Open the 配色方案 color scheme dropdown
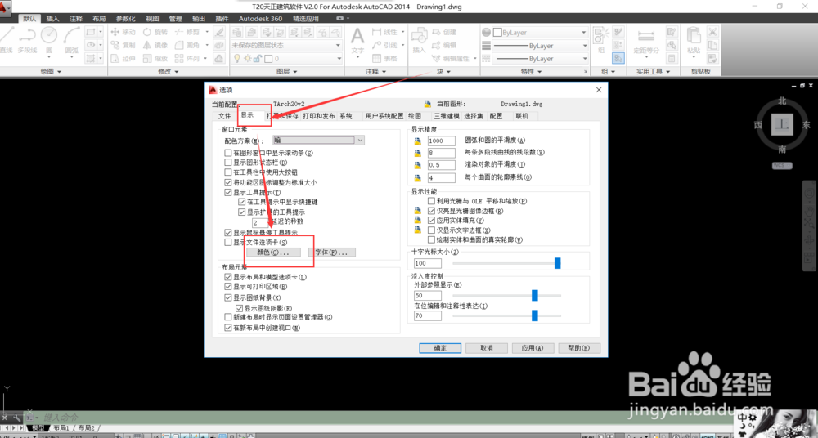The height and width of the screenshot is (438, 818). [x=318, y=141]
